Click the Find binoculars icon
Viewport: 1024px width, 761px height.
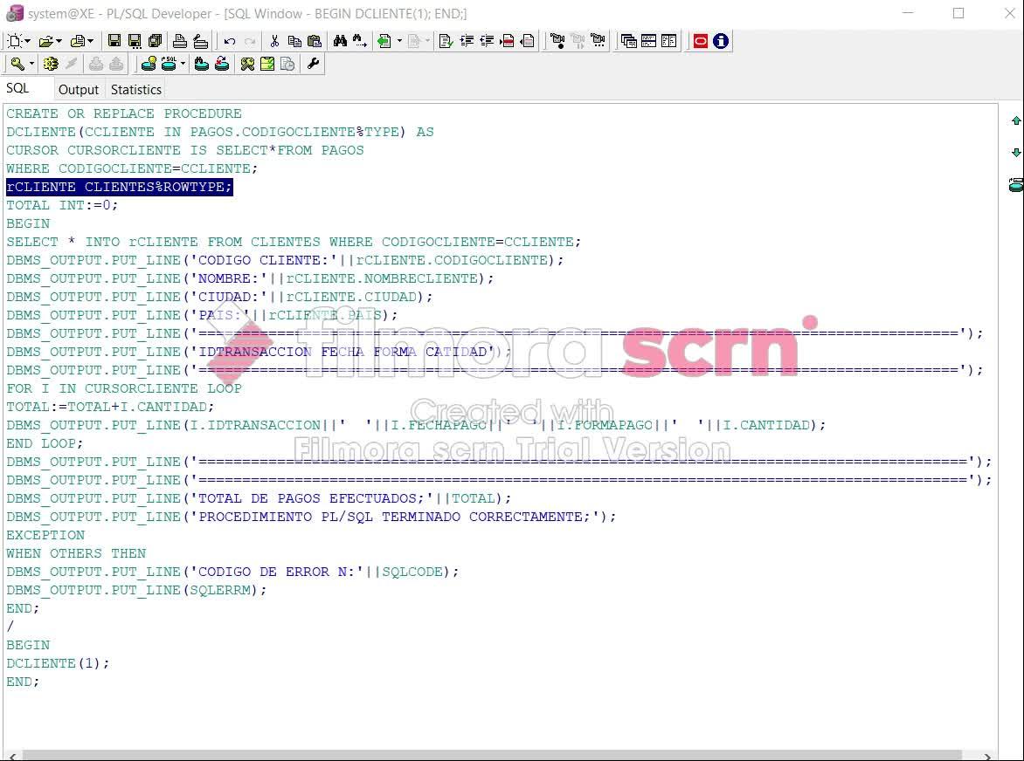(340, 41)
